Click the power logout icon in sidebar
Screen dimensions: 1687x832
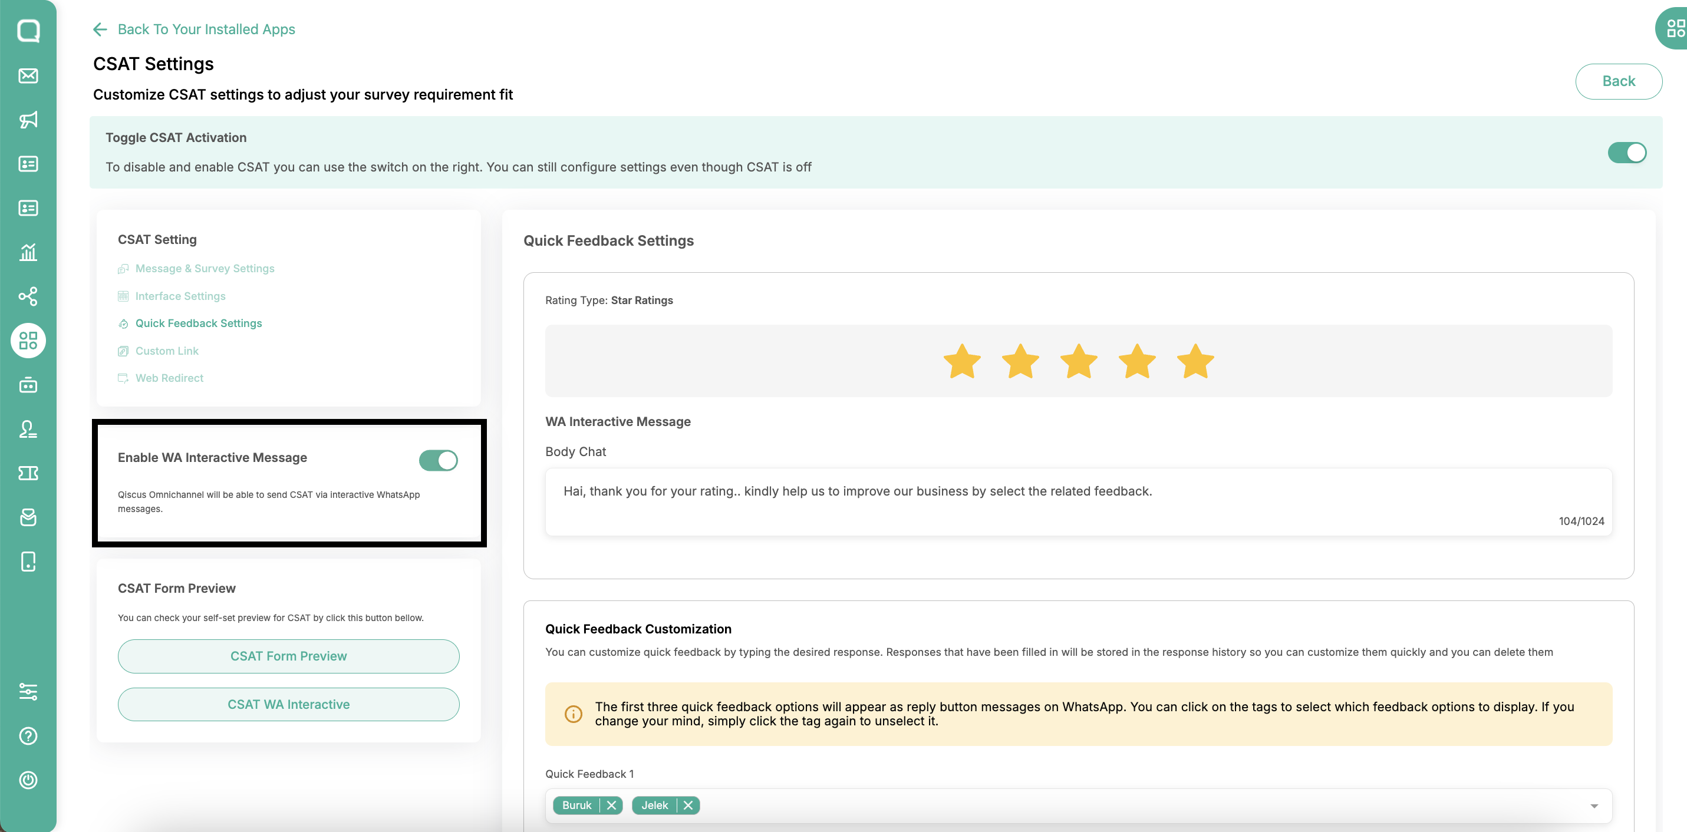tap(28, 780)
